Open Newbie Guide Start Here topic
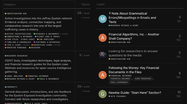The height and width of the screenshot is (104, 187). point(135,93)
